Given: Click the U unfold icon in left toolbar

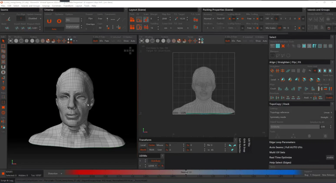Looking at the screenshot, I should click(x=3, y=67).
